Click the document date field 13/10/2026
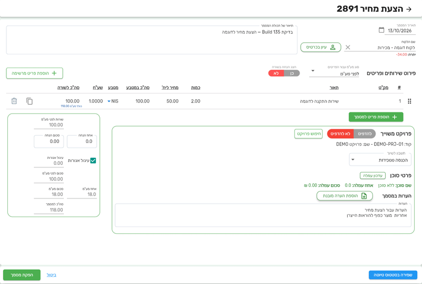This screenshot has height=284, width=422. tap(400, 31)
